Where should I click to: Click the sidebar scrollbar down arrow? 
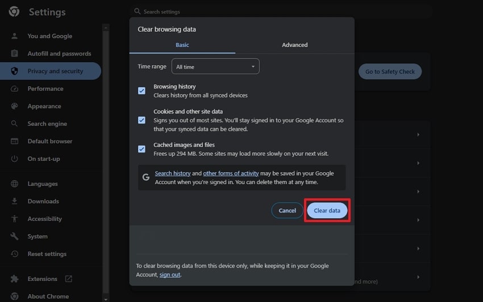click(106, 299)
